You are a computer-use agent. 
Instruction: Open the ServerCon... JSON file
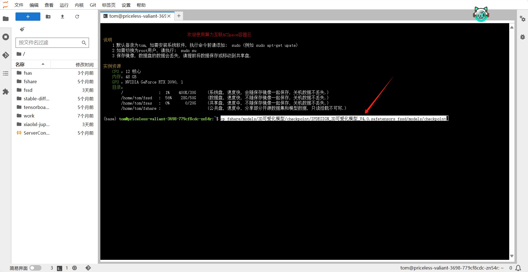pyautogui.click(x=55, y=133)
